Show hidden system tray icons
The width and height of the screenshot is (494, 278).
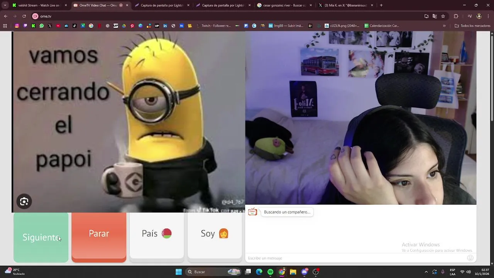[x=426, y=272]
